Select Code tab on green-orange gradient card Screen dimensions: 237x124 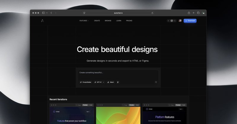pos(137,105)
